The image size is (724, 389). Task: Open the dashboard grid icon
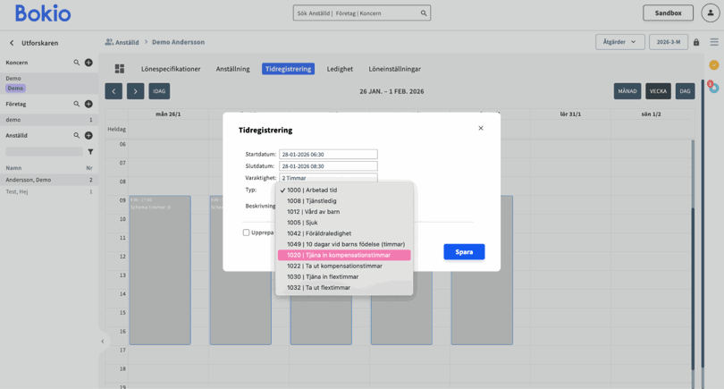119,69
